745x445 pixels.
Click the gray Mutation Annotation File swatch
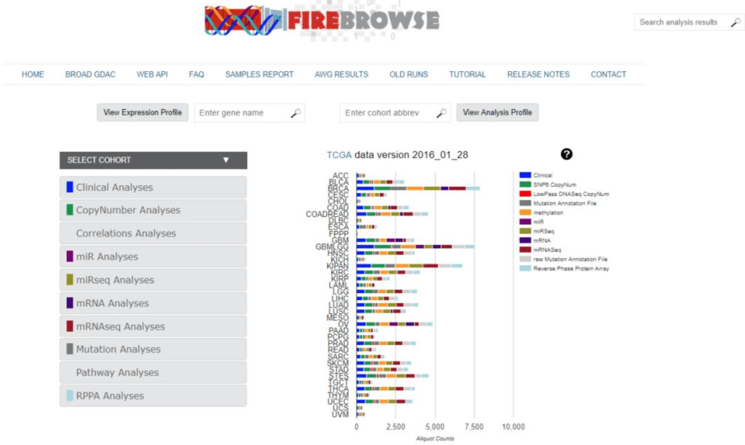[525, 204]
